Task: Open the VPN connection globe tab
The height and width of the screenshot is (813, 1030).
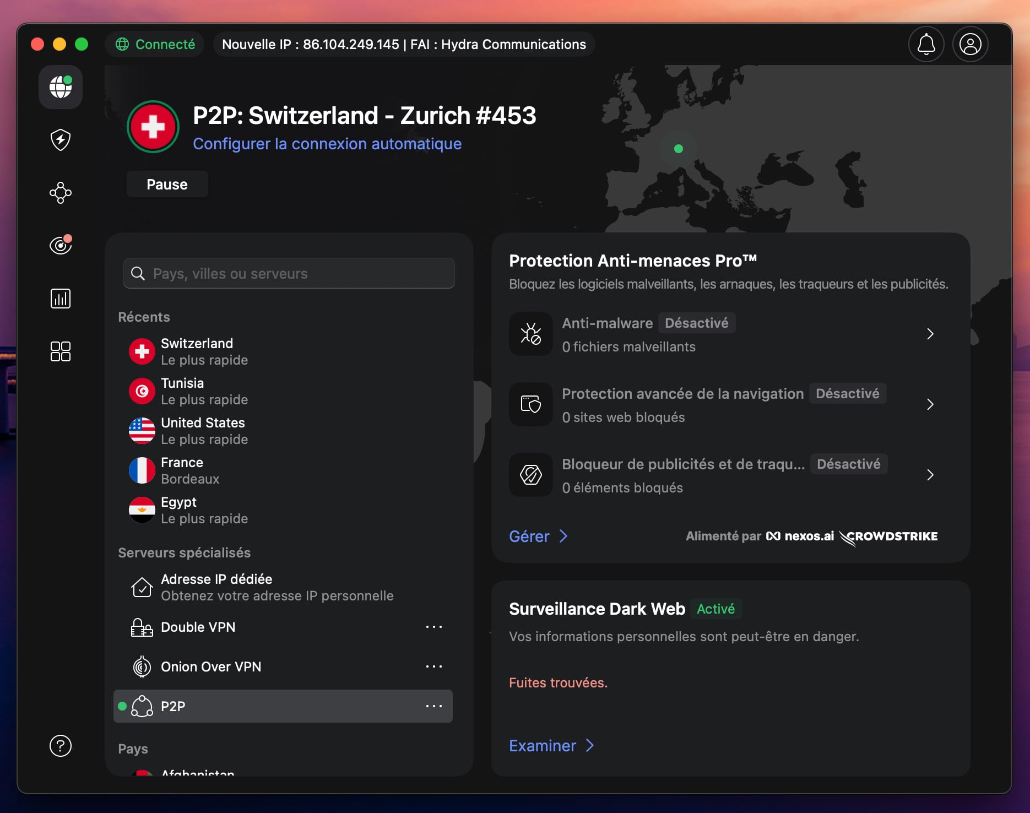Action: pos(61,87)
